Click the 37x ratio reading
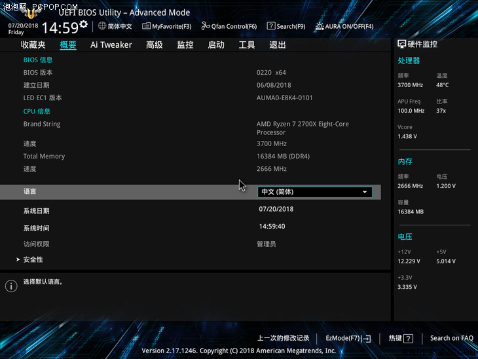 (x=441, y=111)
